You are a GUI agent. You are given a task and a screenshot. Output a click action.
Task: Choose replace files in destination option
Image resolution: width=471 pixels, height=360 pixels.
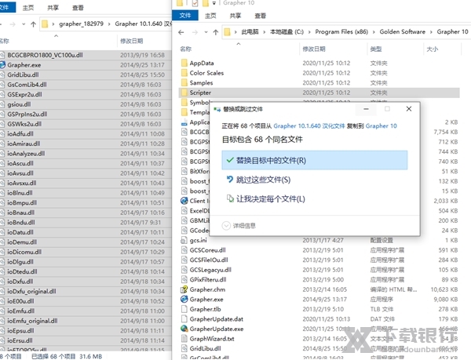point(315,161)
